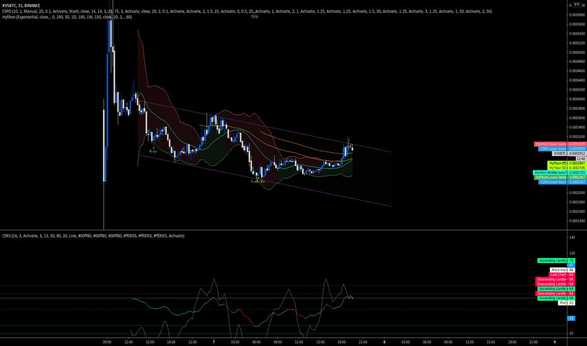Image resolution: width=587 pixels, height=346 pixels.
Task: Select the CSPD upper band price label
Action: pyautogui.click(x=562, y=149)
